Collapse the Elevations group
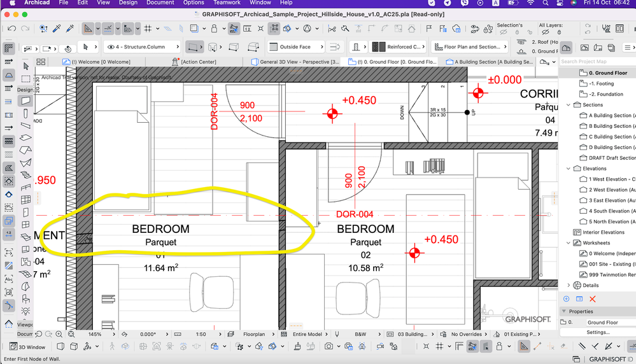This screenshot has height=364, width=636. [x=569, y=169]
